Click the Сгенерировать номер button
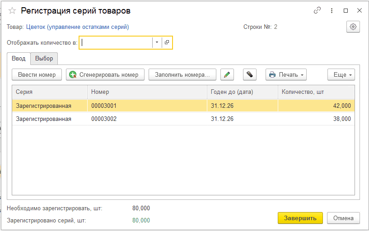 click(x=105, y=75)
